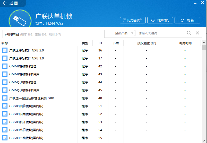
Task: Open 历史签收单 history receipts
Action: tap(133, 20)
